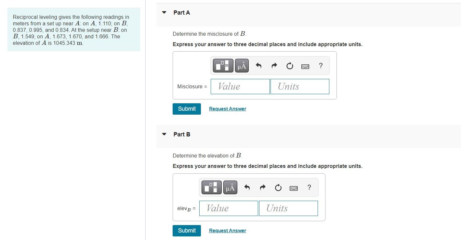
Task: Reset the Part B answer box
Action: (x=278, y=187)
